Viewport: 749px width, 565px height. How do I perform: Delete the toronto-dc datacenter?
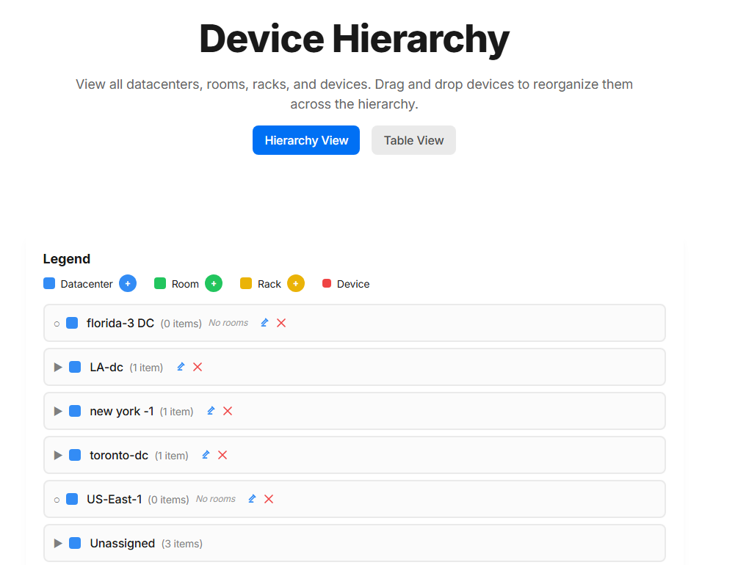click(222, 455)
